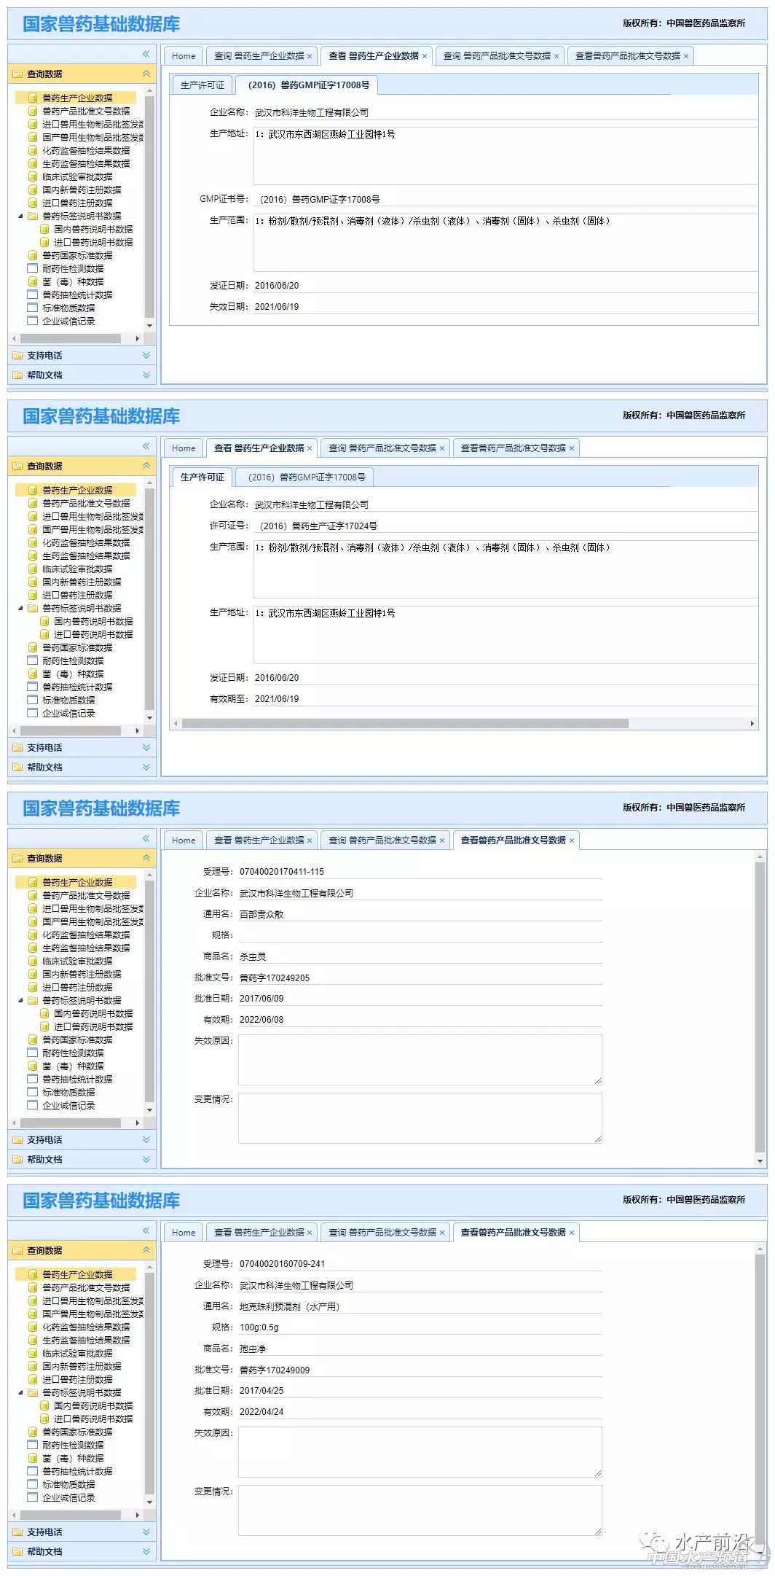The width and height of the screenshot is (775, 1576).
Task: Open 兽药GMP证字17008号 tab in second window
Action: [x=306, y=477]
